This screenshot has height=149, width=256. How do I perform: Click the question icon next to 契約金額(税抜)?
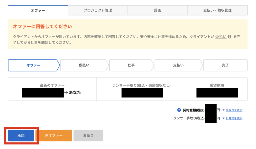(x=179, y=110)
